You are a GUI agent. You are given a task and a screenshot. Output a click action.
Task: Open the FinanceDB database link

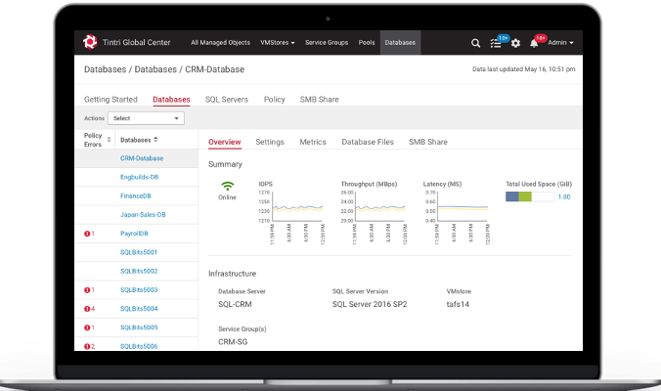coord(135,195)
